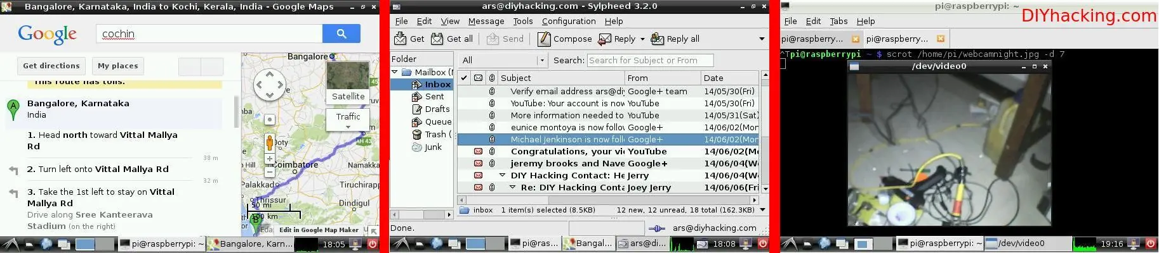The height and width of the screenshot is (253, 1159).
Task: Select the Sent folder
Action: 428,97
